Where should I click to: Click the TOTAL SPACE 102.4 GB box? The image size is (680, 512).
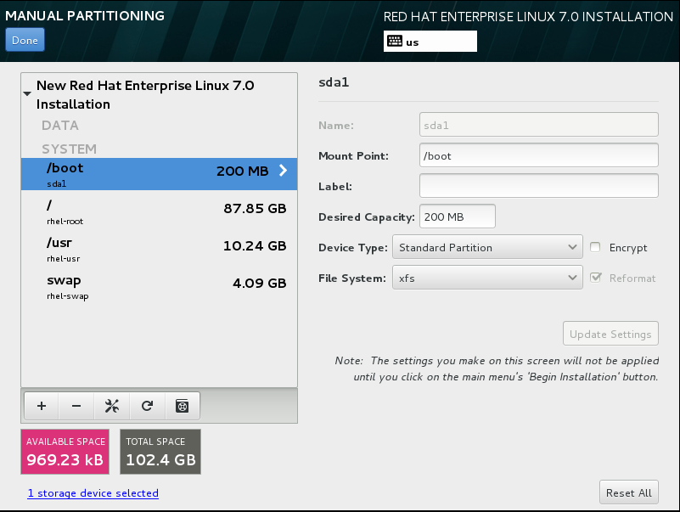pos(160,452)
